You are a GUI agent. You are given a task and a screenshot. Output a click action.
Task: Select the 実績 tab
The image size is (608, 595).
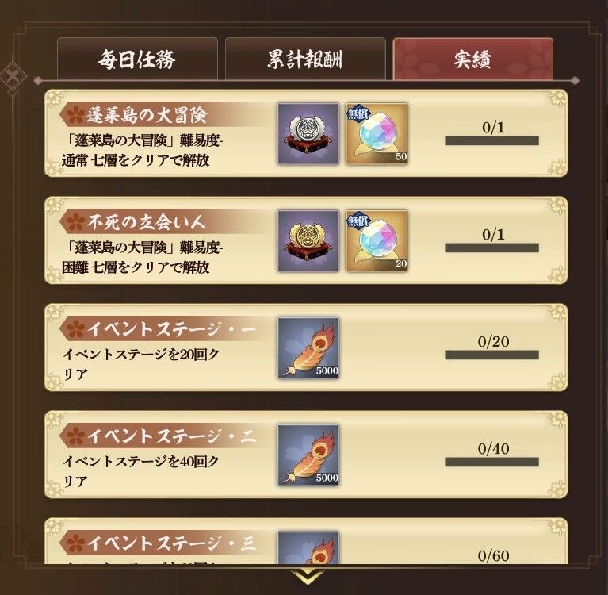pos(472,59)
